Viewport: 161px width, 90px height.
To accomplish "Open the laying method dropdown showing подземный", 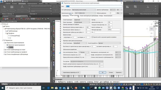I will pos(82,20).
